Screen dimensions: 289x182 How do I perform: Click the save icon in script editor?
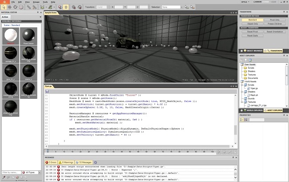pyautogui.click(x=47, y=91)
